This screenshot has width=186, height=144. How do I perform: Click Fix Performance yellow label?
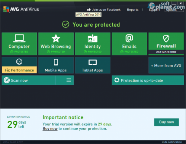click(19, 70)
